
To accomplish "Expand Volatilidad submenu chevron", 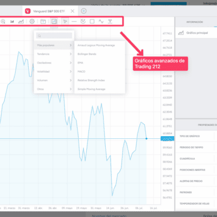I will pos(71,72).
